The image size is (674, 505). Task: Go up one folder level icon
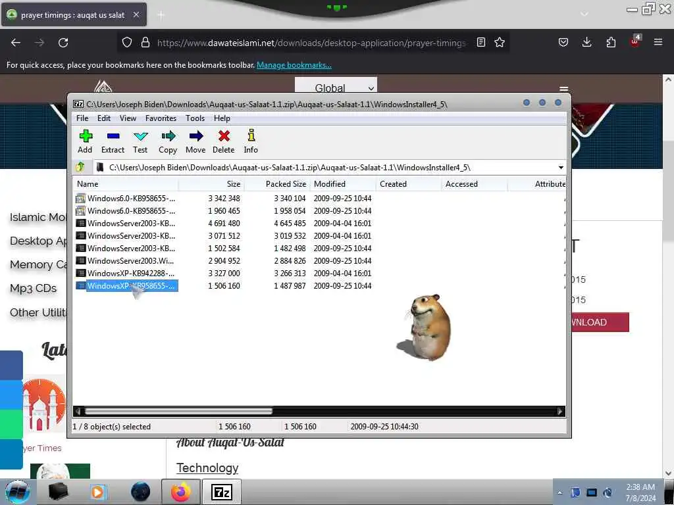[80, 167]
